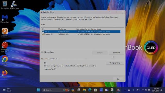This screenshot has width=165, height=93.
Task: Click Solid state drive for Respaldo (D:)
Action: point(64,34)
